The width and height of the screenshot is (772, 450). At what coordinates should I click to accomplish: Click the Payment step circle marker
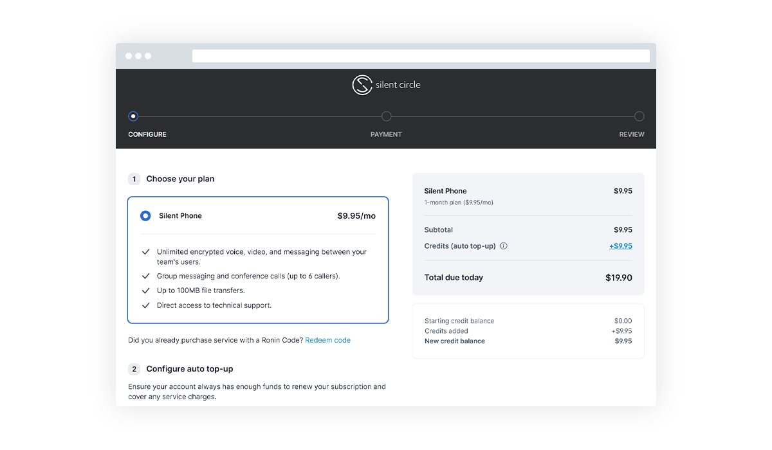pyautogui.click(x=386, y=116)
